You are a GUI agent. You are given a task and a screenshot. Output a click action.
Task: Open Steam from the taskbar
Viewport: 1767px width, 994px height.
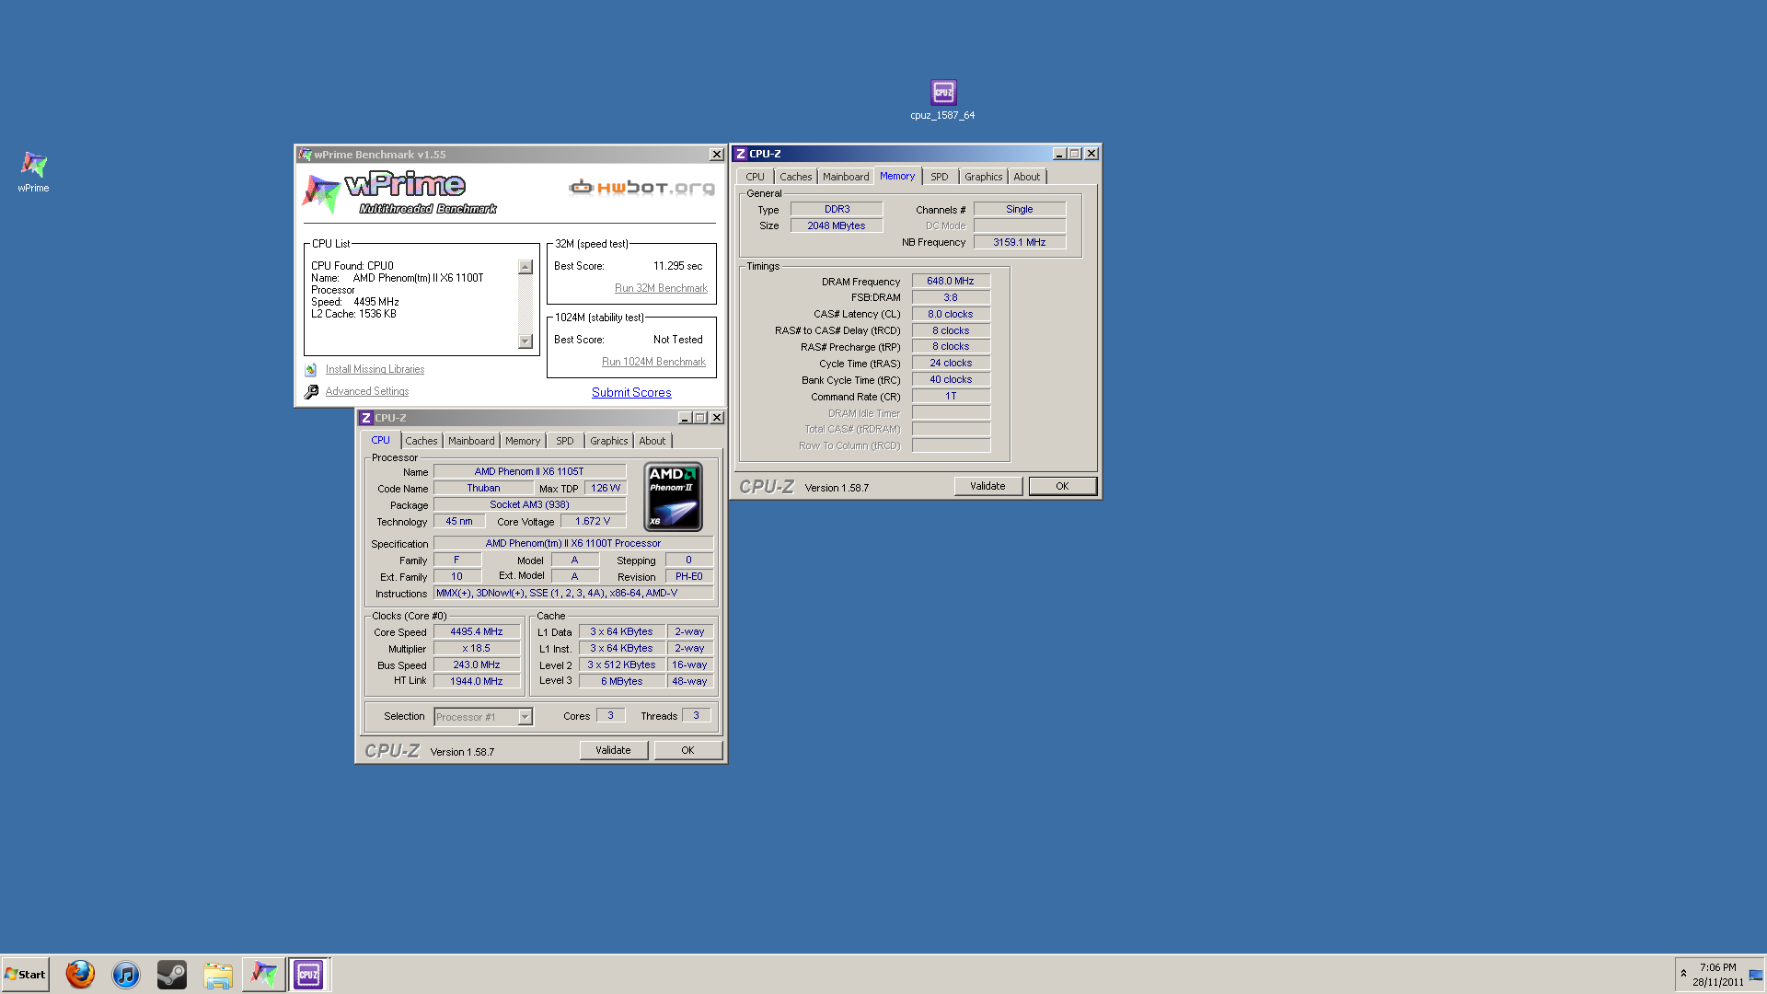tap(172, 974)
